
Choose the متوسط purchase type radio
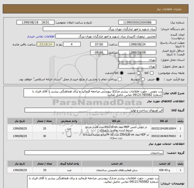[x=143, y=79]
